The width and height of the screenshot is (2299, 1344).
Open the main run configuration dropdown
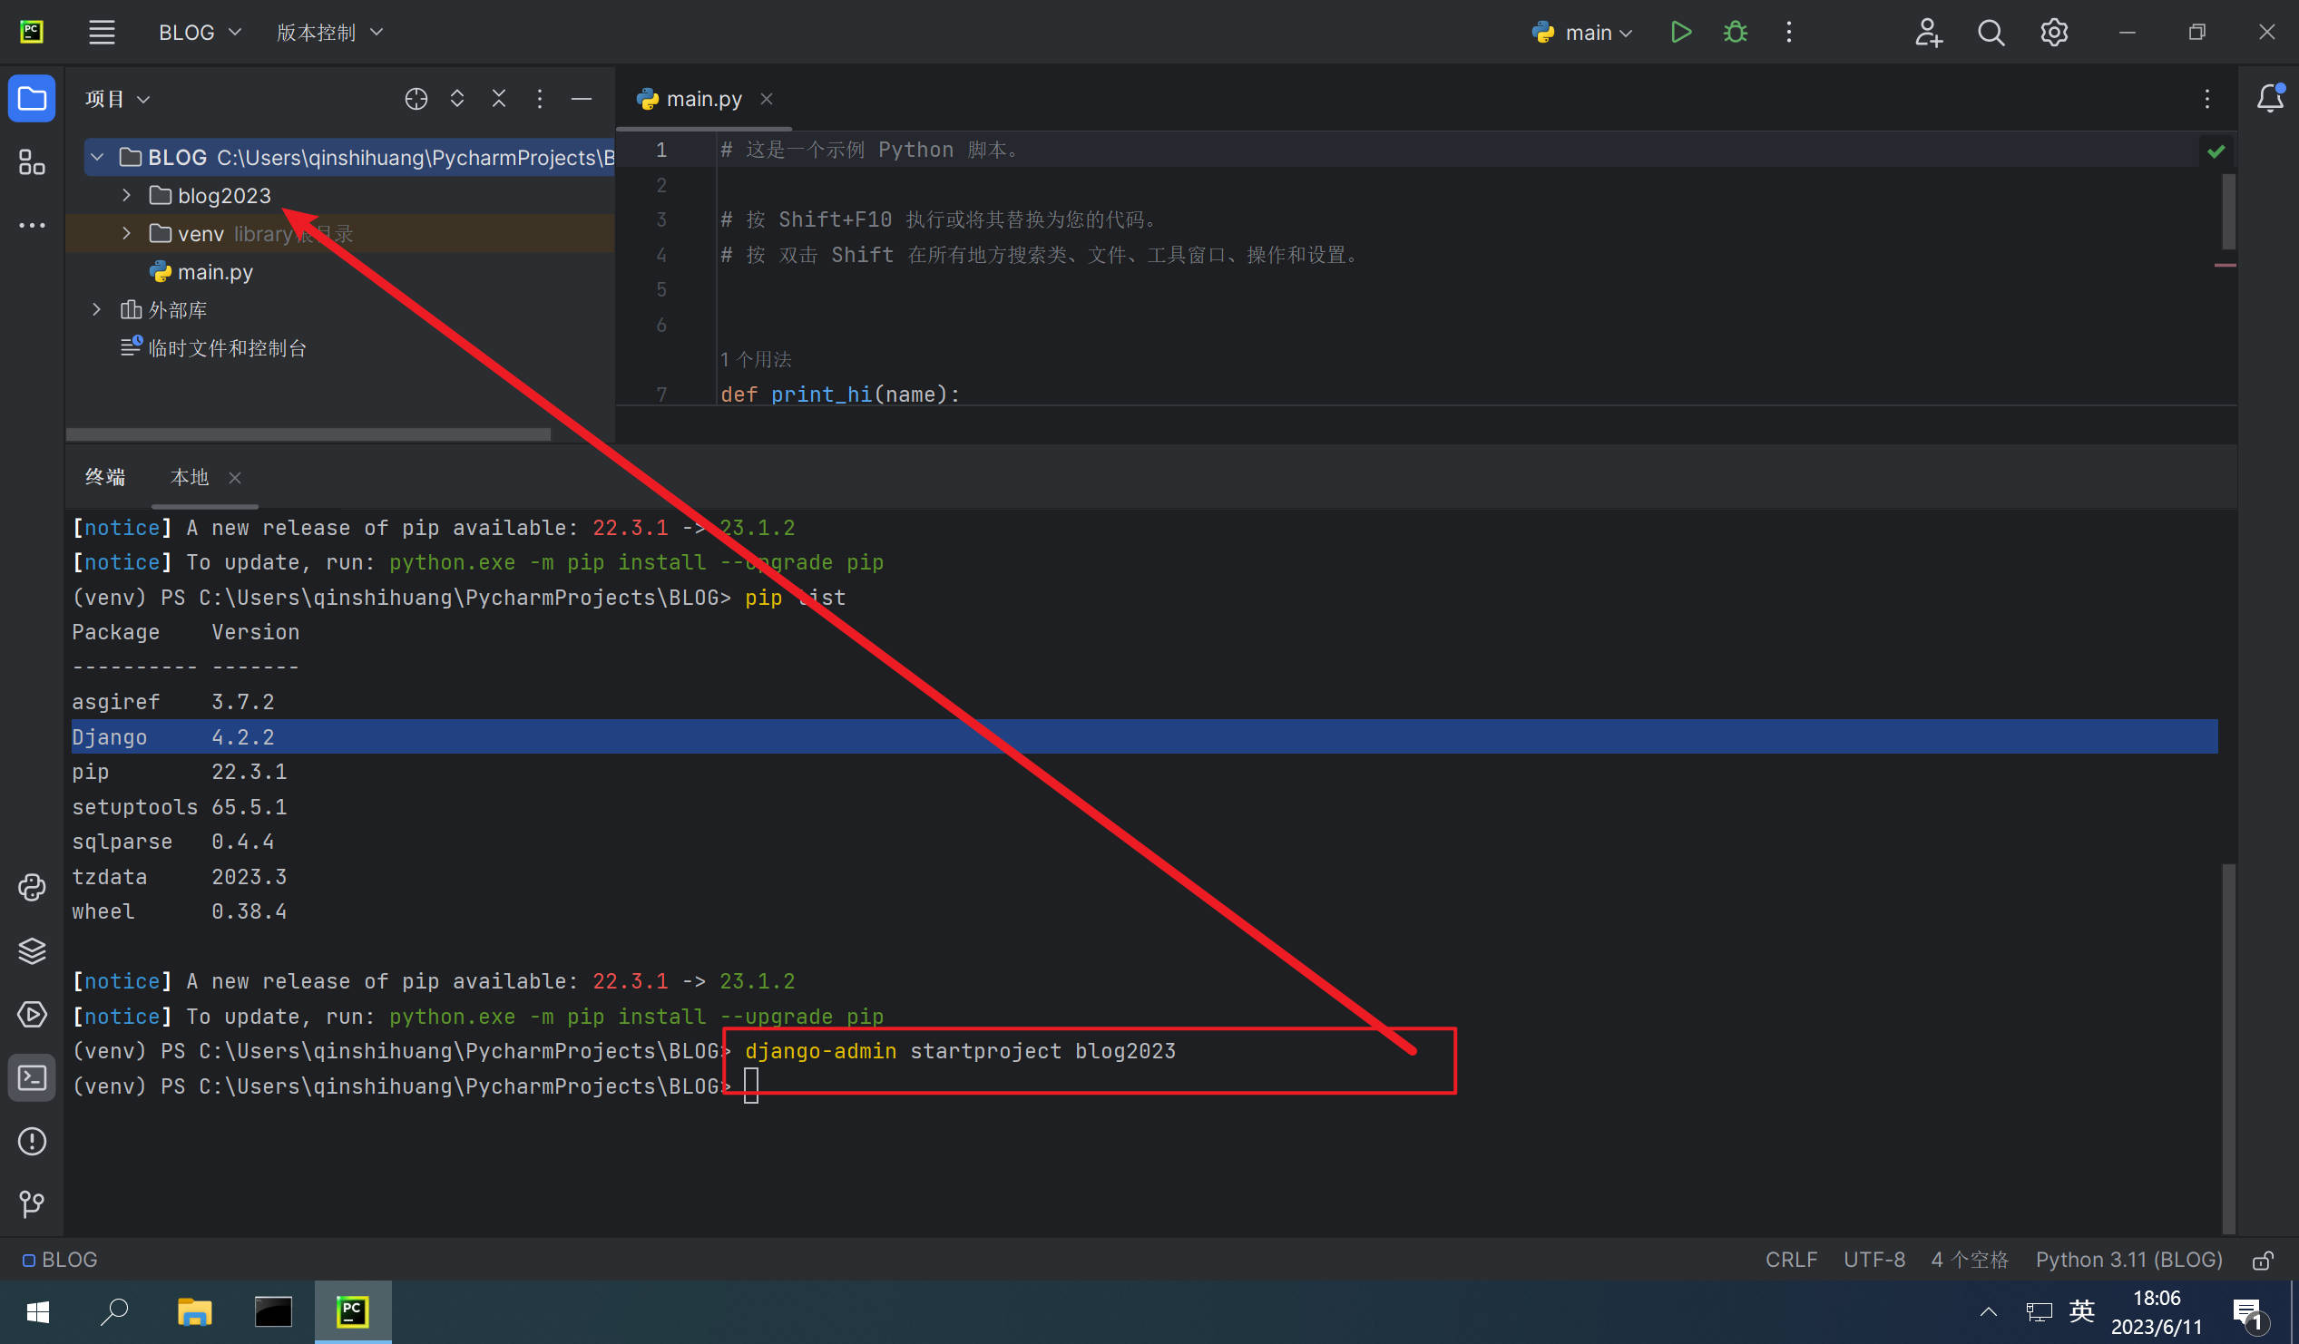tap(1582, 33)
